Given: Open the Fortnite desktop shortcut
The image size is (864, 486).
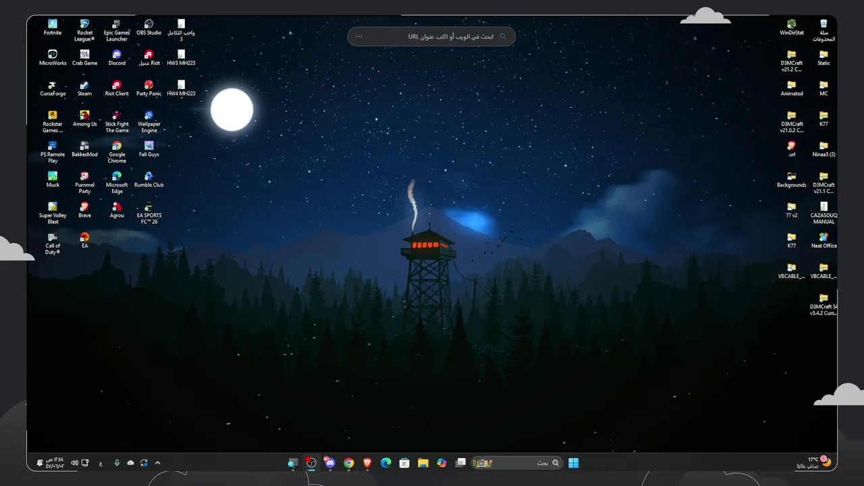Looking at the screenshot, I should [x=53, y=28].
